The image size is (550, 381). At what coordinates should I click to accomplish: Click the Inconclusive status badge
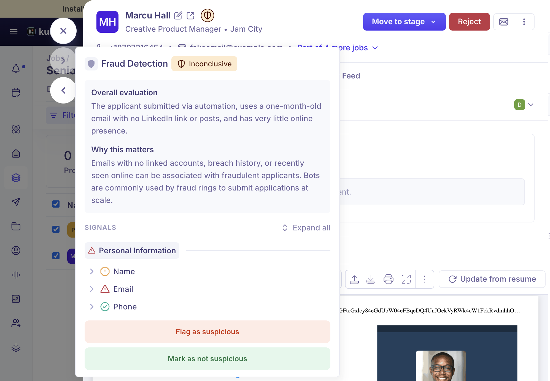pyautogui.click(x=204, y=64)
